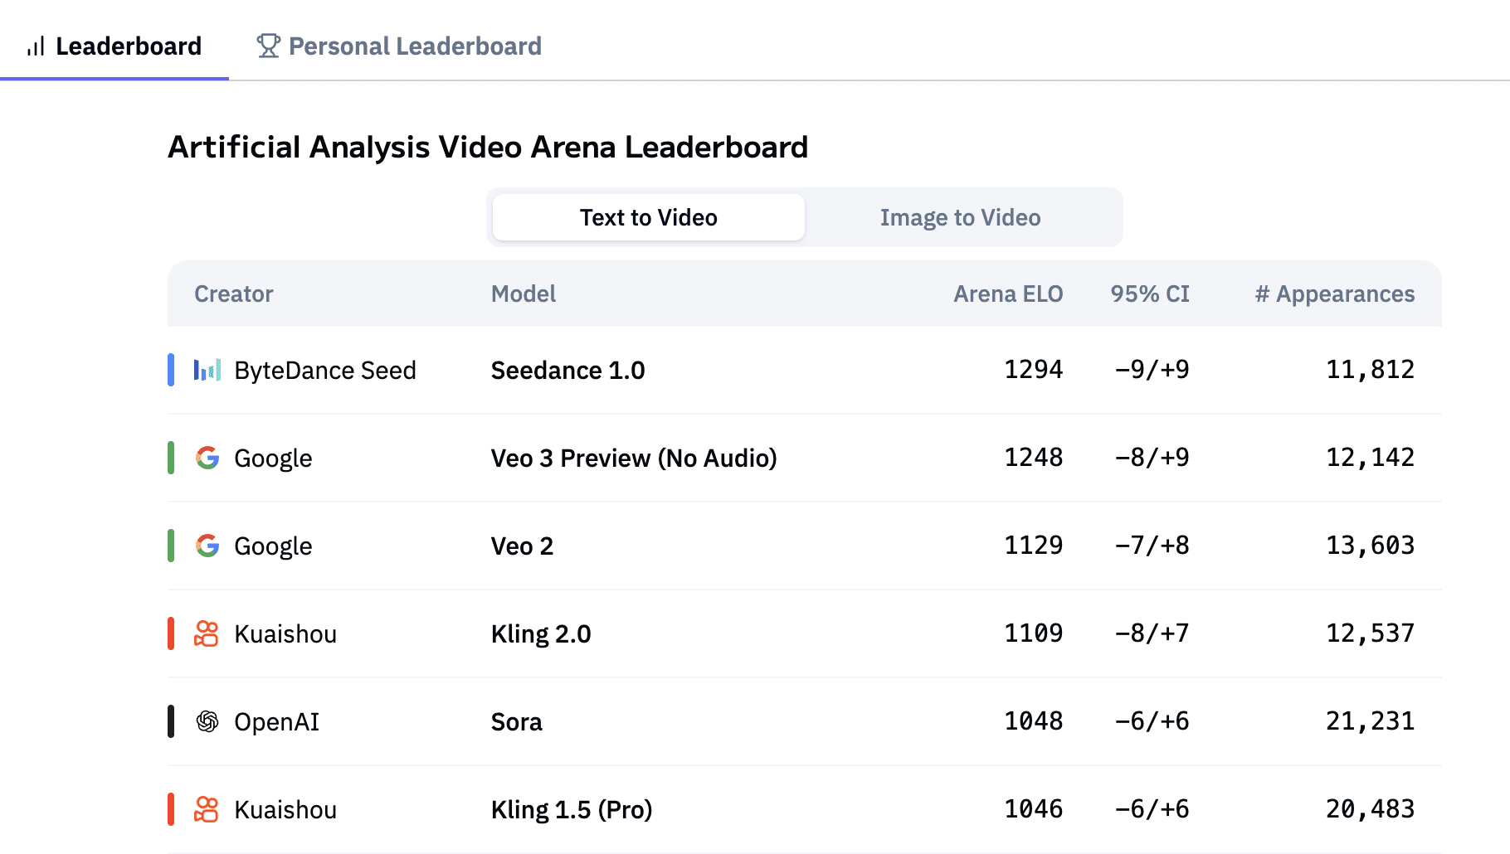Click the blue color bar next to ByteDance Seed

coord(171,370)
